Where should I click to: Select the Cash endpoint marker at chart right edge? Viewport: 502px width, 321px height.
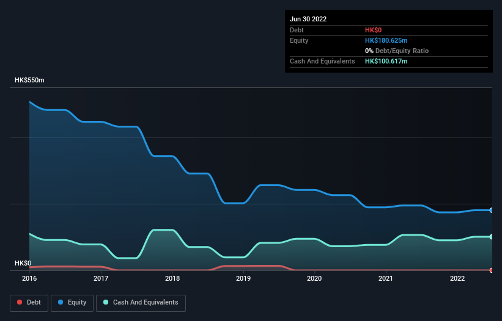click(492, 237)
